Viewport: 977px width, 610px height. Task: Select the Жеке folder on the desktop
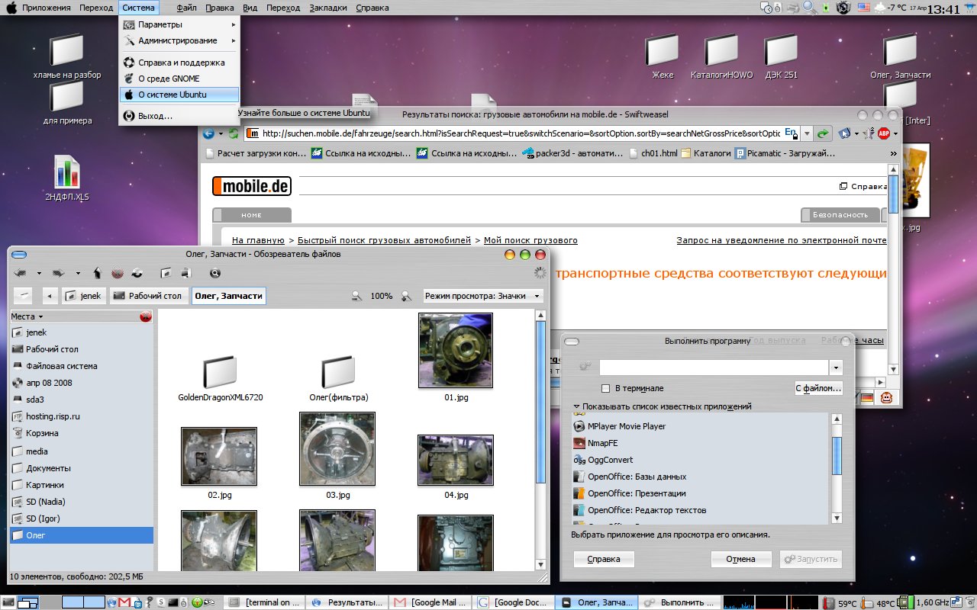click(x=662, y=57)
